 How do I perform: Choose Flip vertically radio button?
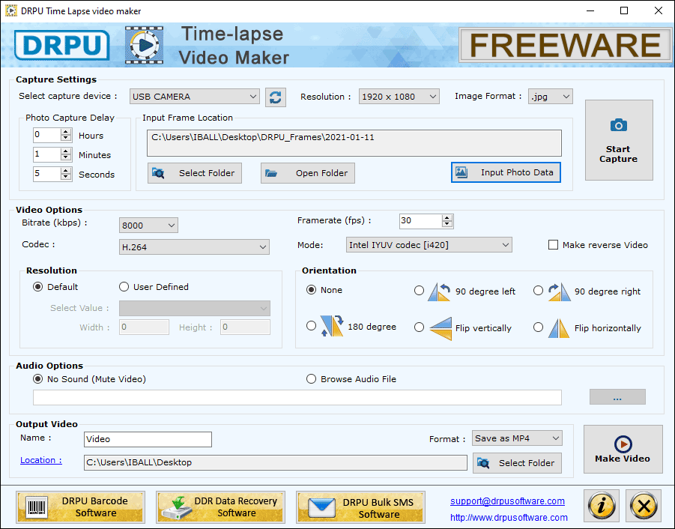coord(419,327)
